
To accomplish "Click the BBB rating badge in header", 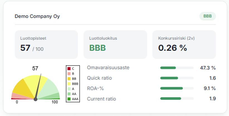I will tap(208, 16).
